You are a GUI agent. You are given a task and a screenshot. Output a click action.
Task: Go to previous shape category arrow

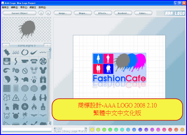tap(6, 45)
